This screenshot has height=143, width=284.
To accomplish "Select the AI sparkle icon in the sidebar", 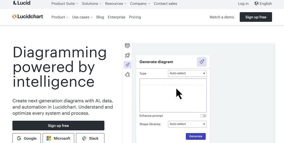I will pyautogui.click(x=128, y=65).
